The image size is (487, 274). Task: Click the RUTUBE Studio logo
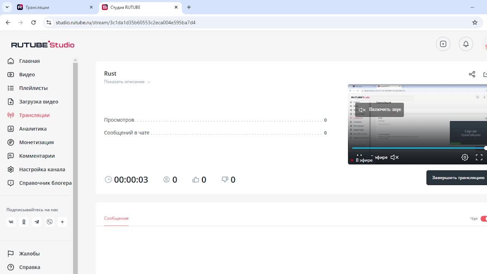point(43,45)
